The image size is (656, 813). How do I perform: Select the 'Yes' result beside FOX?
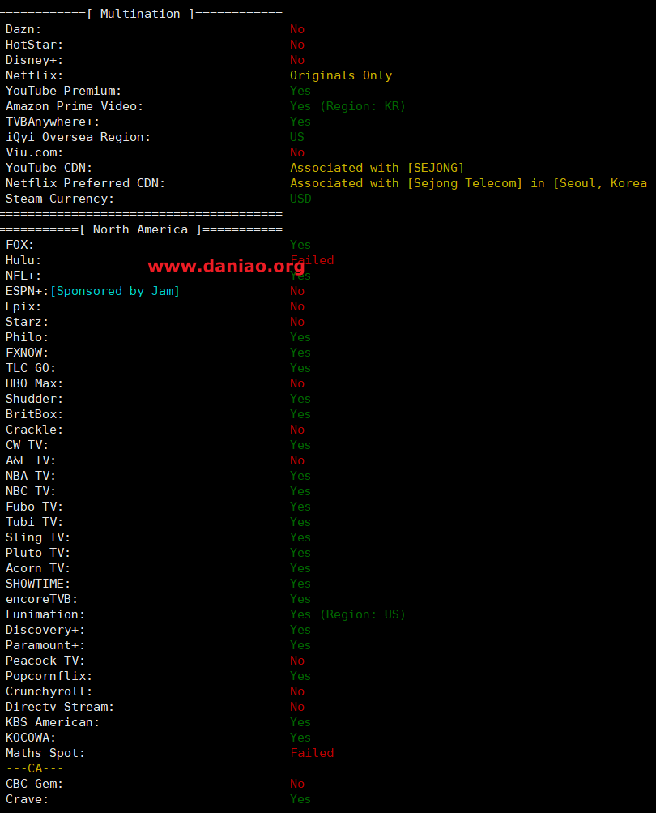300,246
